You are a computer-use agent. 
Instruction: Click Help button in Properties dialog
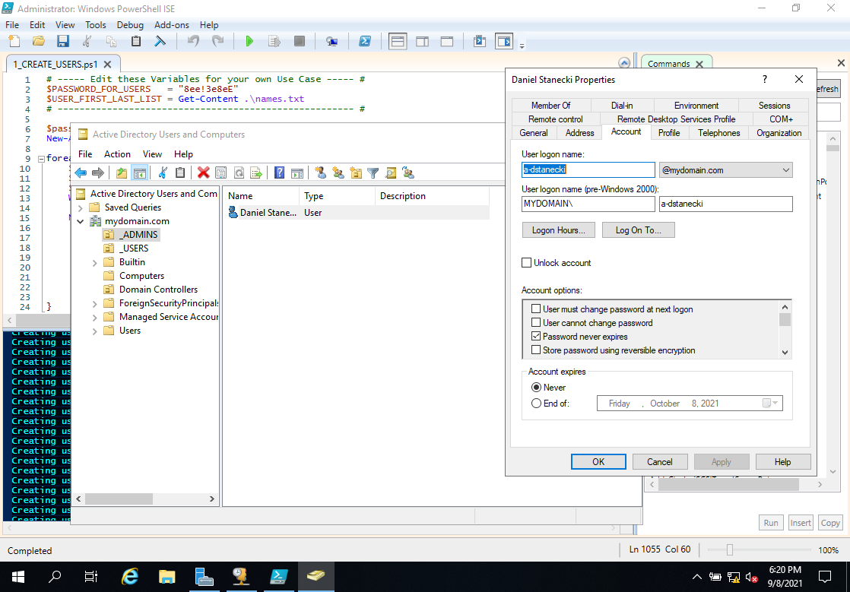(783, 461)
